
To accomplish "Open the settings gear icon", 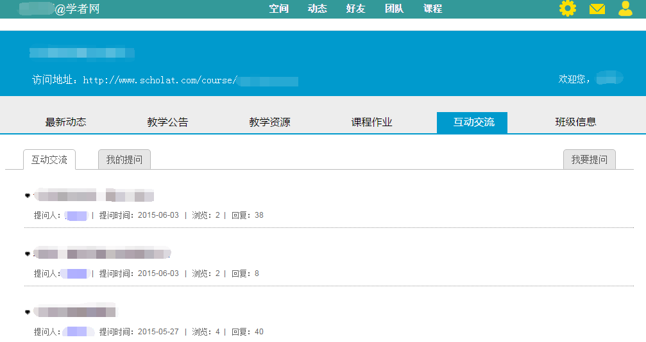I will point(568,9).
